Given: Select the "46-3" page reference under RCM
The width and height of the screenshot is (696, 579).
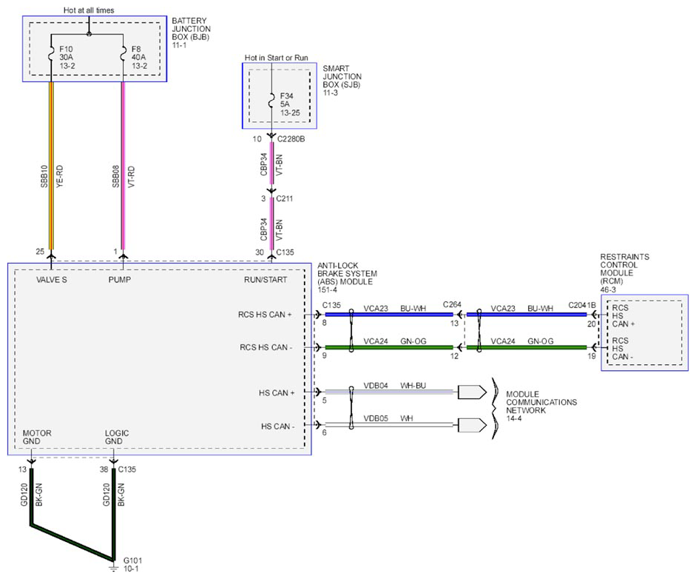Looking at the screenshot, I should (x=608, y=289).
